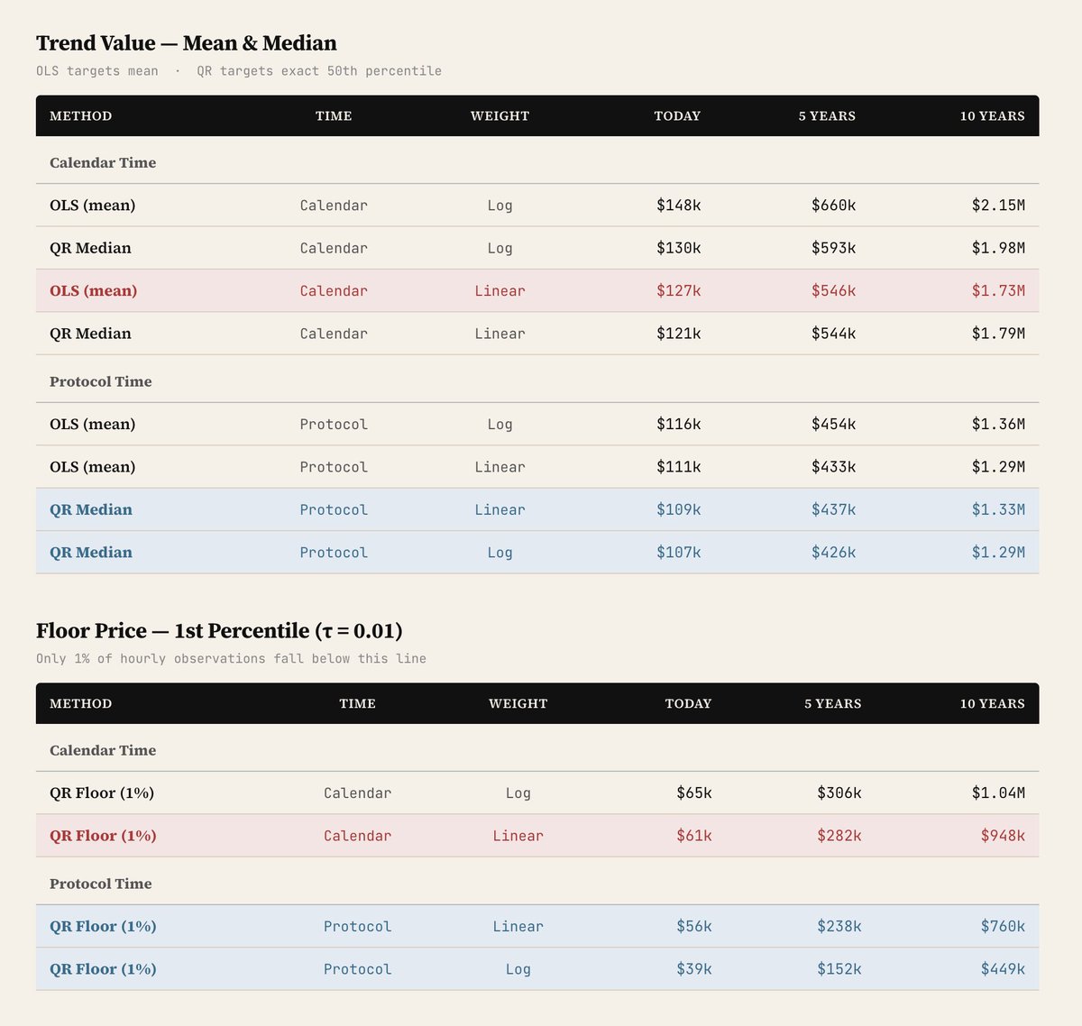Click the $148k today value cell
This screenshot has height=1026, width=1082.
(x=678, y=206)
